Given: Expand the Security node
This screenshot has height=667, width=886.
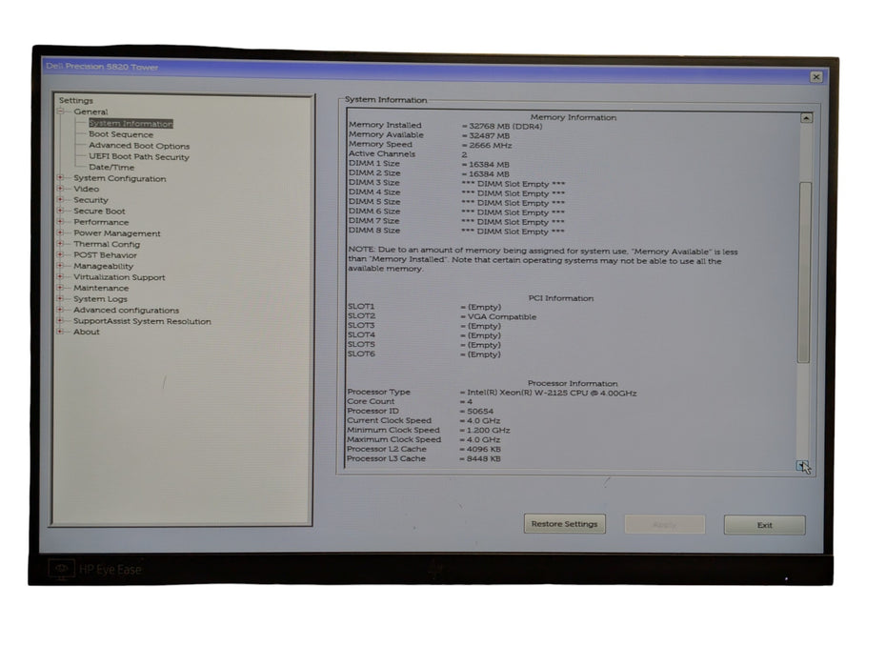Looking at the screenshot, I should click(60, 199).
